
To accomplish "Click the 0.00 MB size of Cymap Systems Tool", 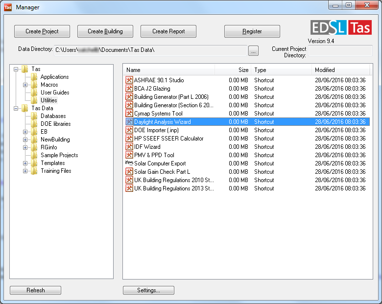I will [x=239, y=113].
